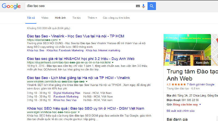
Task: Click Khoảng 550.000 kết quả text
Action: 49,28
